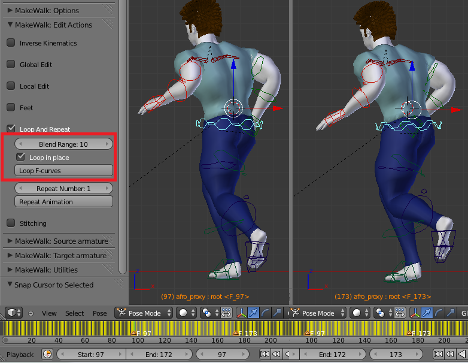Click the timeline editor type clock icon

47,355
